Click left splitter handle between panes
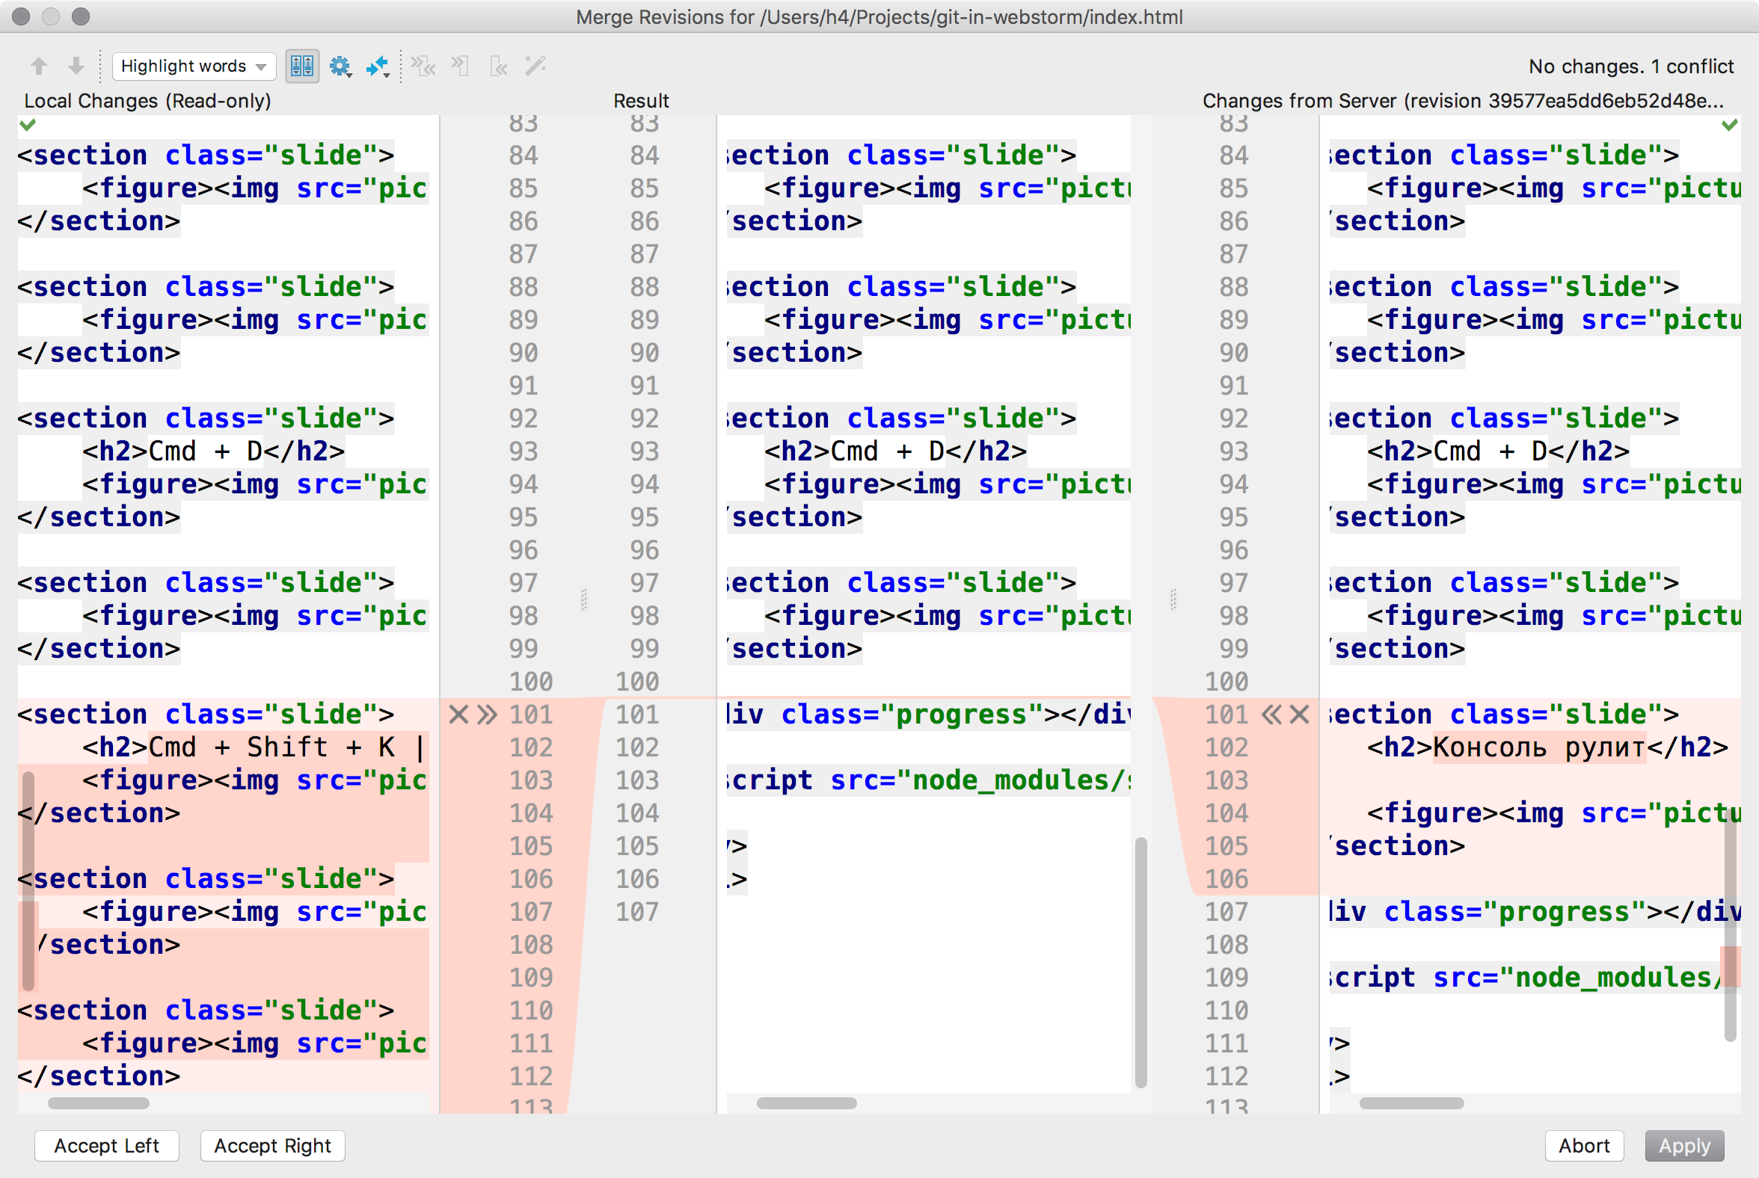 tap(584, 599)
